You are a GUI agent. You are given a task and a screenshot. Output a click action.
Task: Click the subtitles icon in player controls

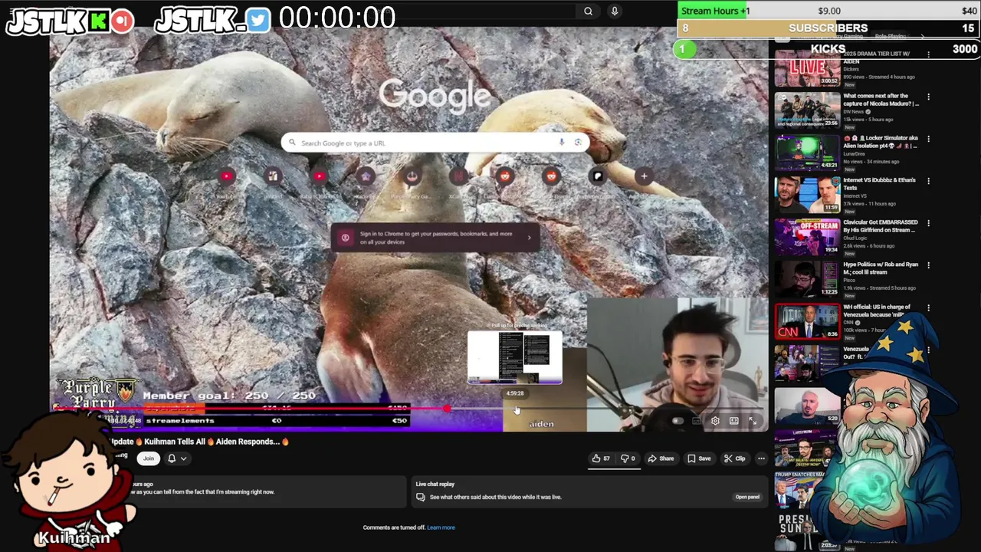point(697,421)
